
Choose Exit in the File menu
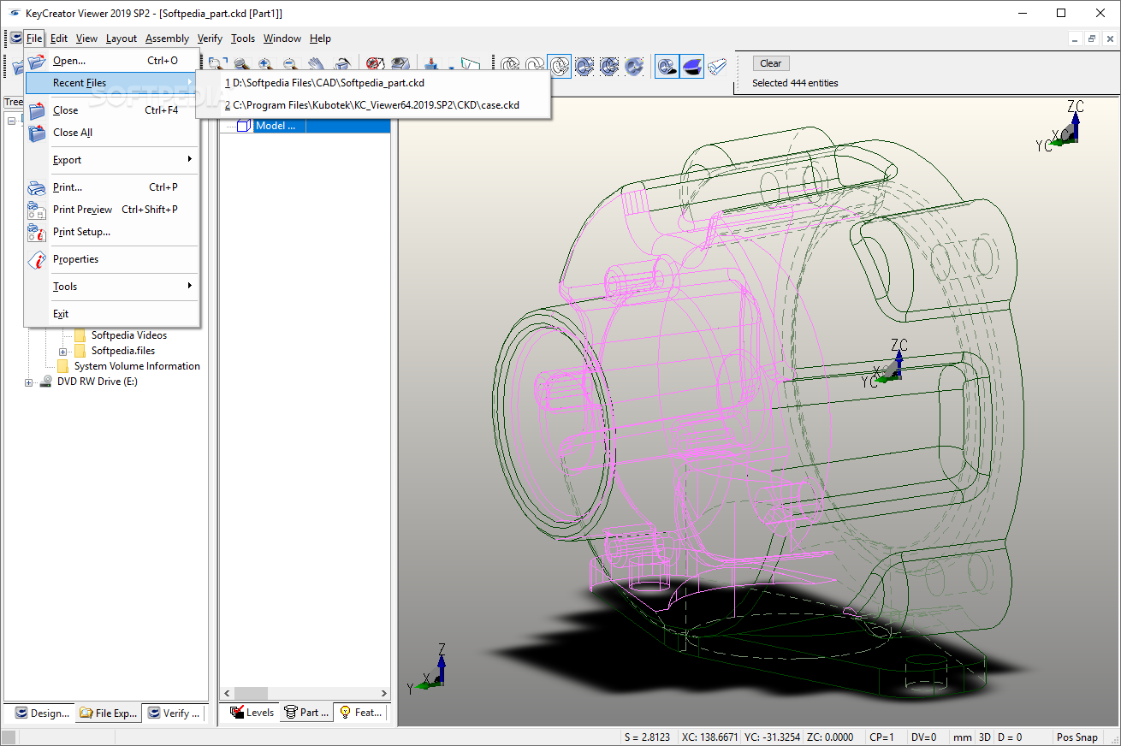coord(112,314)
